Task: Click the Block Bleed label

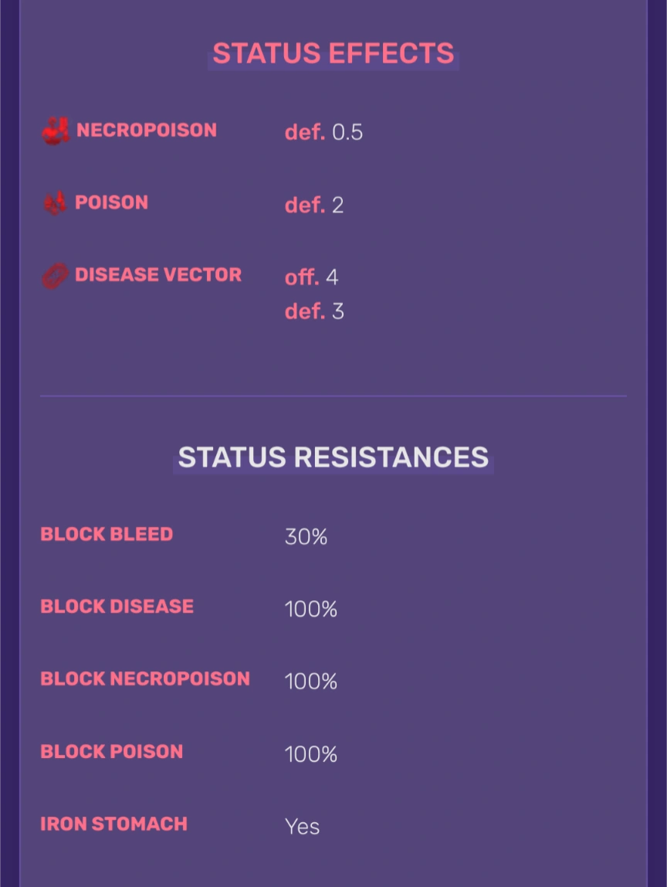Action: tap(107, 534)
